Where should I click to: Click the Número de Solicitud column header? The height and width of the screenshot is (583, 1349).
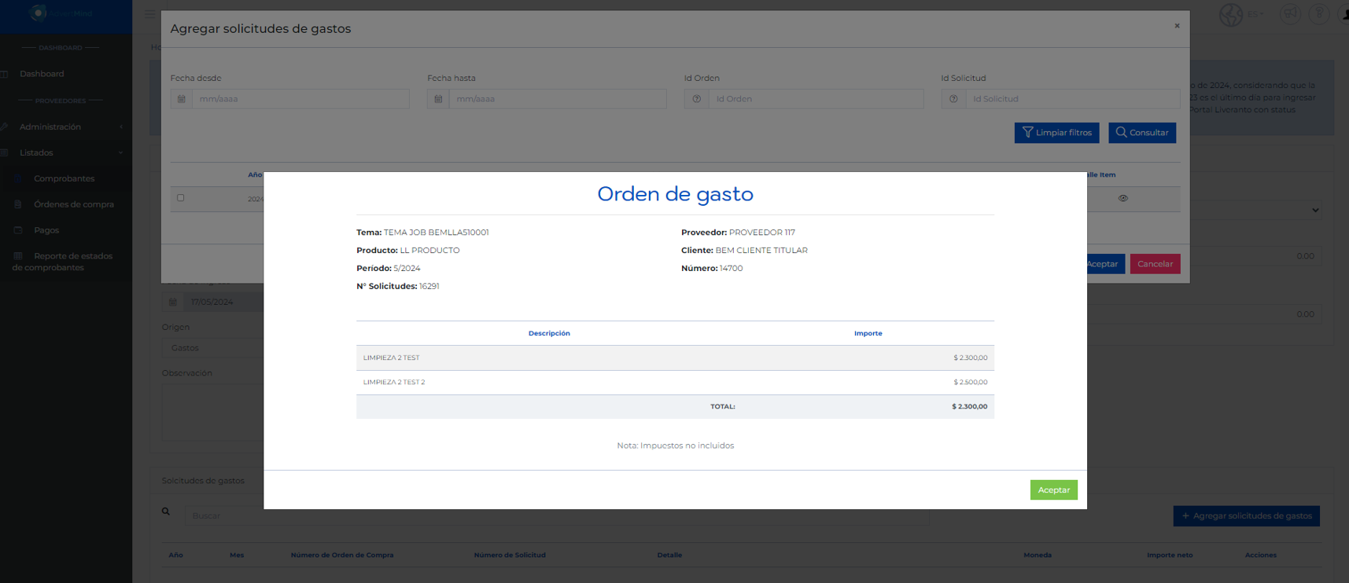510,555
